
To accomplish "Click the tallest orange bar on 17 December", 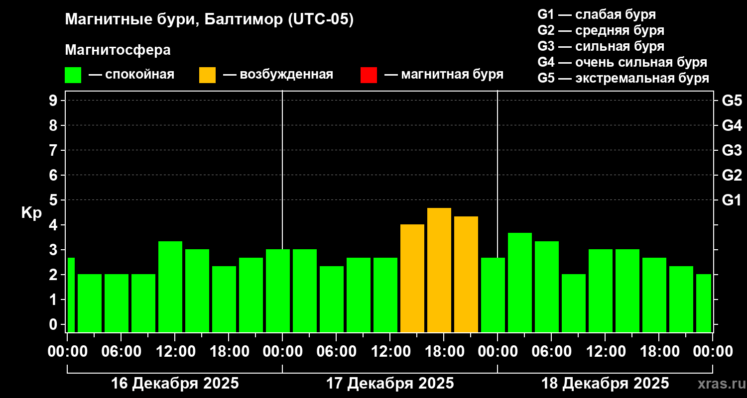I will point(439,270).
